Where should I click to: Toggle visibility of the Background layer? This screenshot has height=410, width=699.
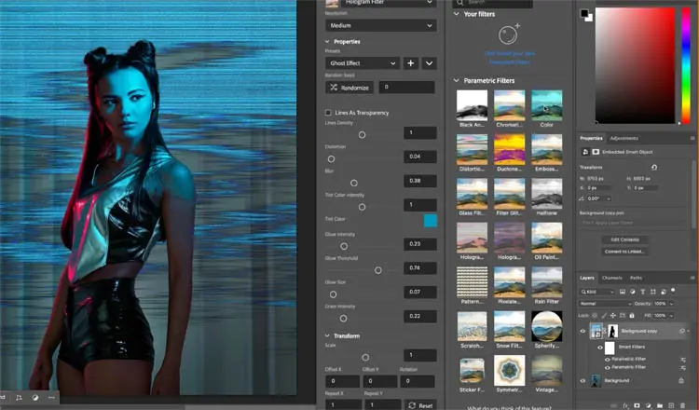(583, 380)
